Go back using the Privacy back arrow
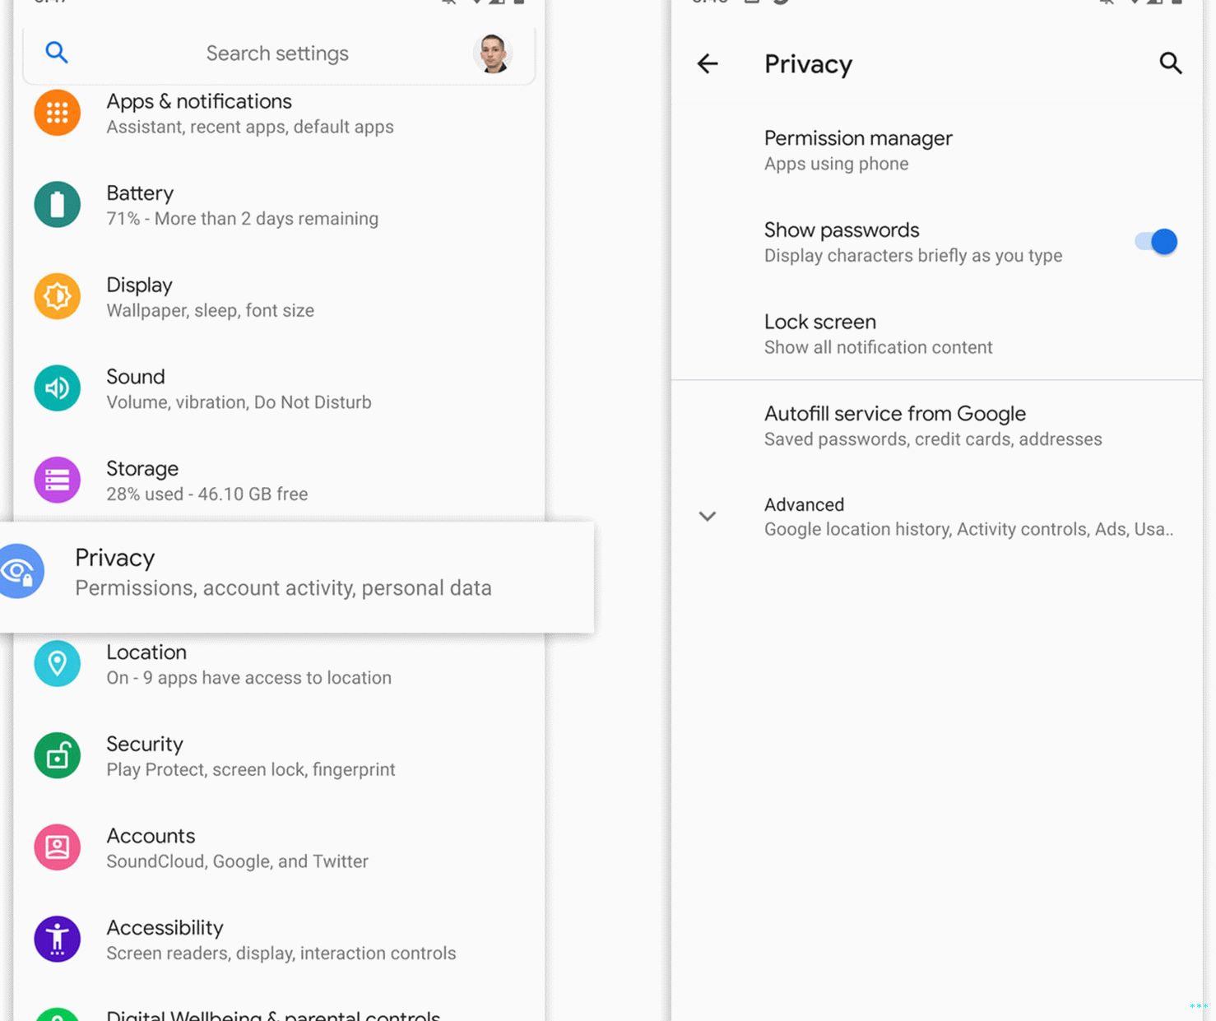Screen dimensions: 1216x1021 point(708,64)
